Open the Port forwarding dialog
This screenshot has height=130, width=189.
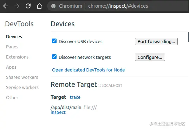[156, 41]
